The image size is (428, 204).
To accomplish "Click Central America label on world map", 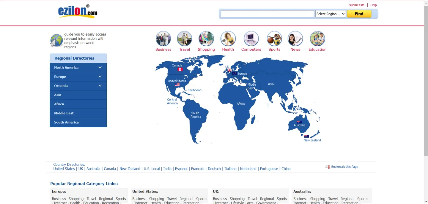I will click(x=172, y=101).
